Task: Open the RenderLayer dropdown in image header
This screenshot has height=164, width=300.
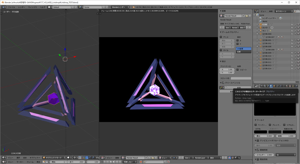Action: click(202, 158)
